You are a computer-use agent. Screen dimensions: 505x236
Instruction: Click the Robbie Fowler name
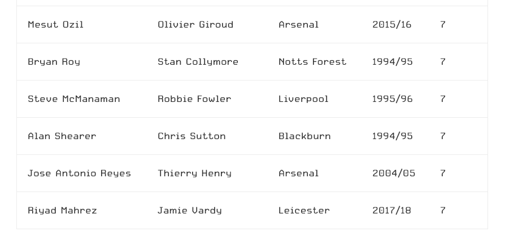coord(194,99)
